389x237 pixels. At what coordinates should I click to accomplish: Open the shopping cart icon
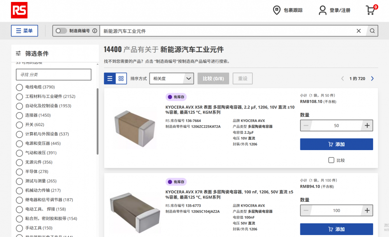tap(371, 10)
